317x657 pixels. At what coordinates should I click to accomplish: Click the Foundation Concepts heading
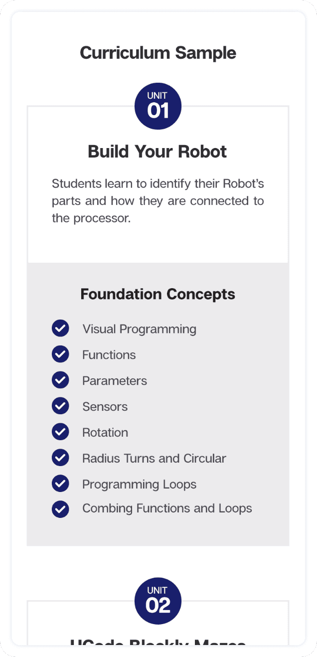pos(158,294)
